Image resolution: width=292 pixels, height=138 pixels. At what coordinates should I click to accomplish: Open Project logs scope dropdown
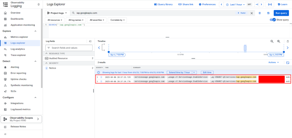[58, 13]
